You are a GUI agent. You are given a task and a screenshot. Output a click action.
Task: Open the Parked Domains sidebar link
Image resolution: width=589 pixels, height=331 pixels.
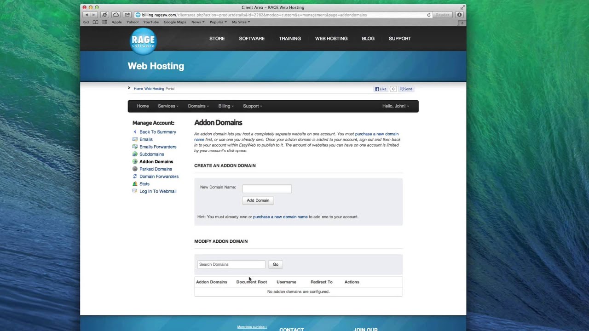pos(156,169)
